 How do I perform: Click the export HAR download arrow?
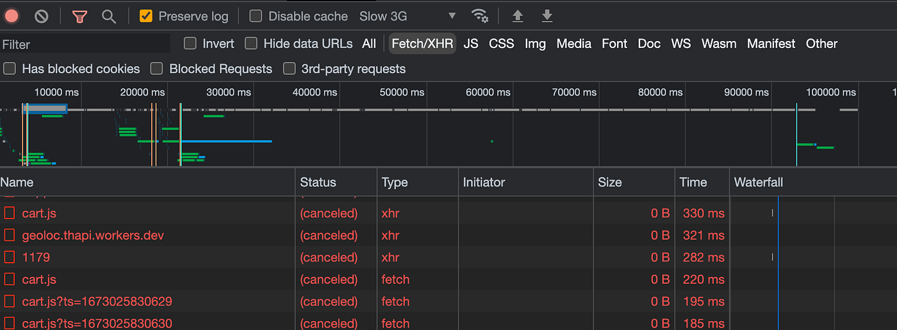click(x=547, y=16)
